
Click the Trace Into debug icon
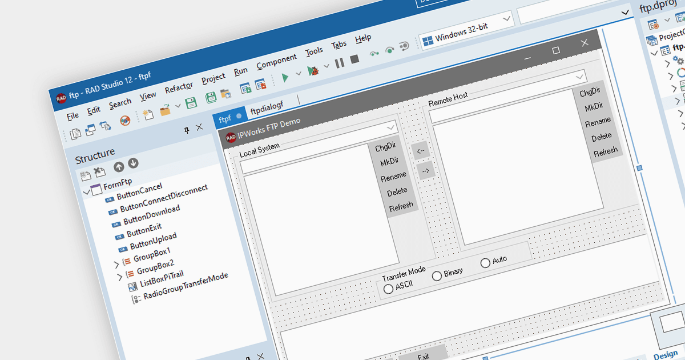pos(374,54)
